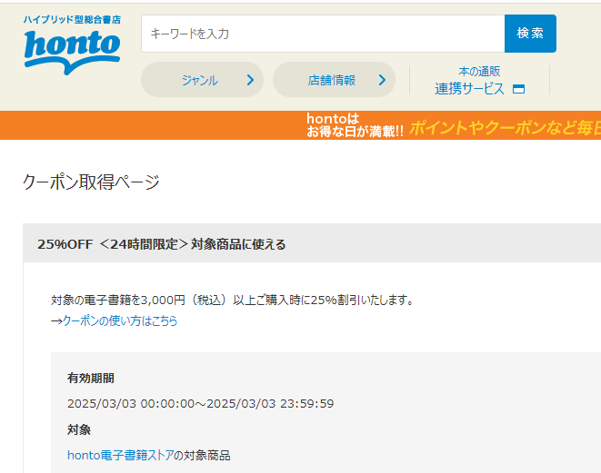The height and width of the screenshot is (473, 601).
Task: Click the orange hontoはお得な日が満載 banner
Action: 300,125
